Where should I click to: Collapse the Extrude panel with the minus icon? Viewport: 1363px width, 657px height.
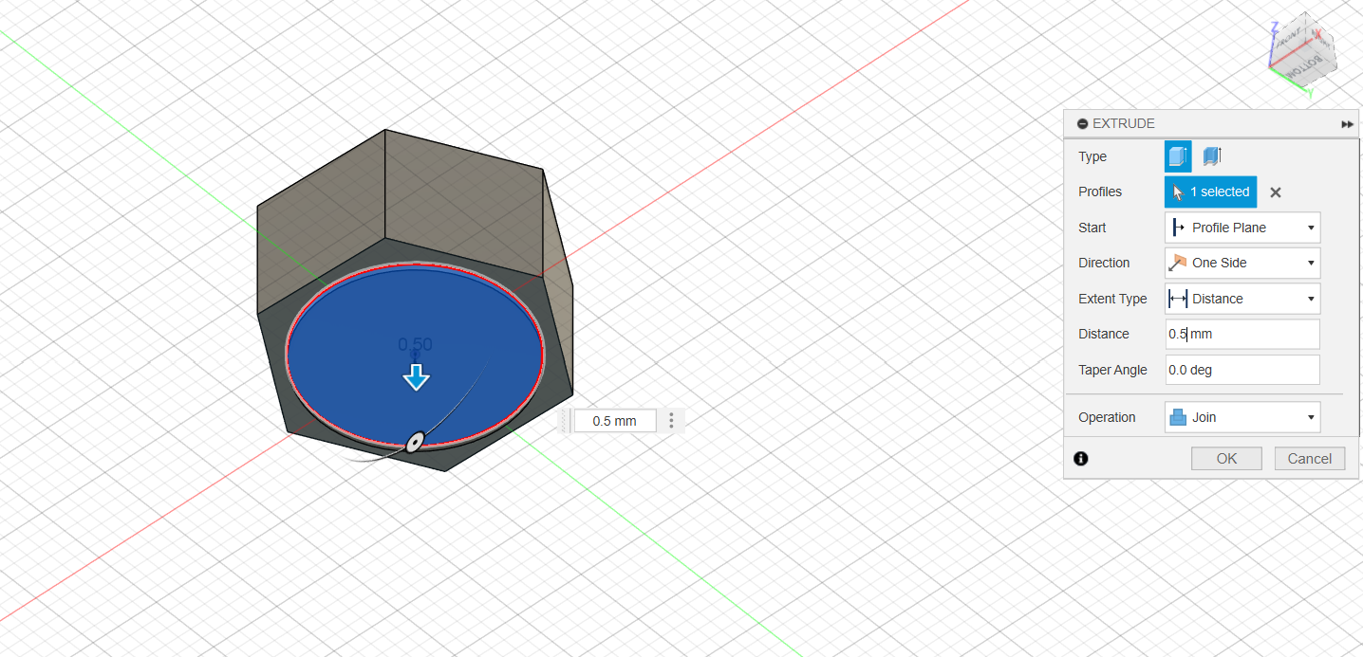pos(1082,124)
